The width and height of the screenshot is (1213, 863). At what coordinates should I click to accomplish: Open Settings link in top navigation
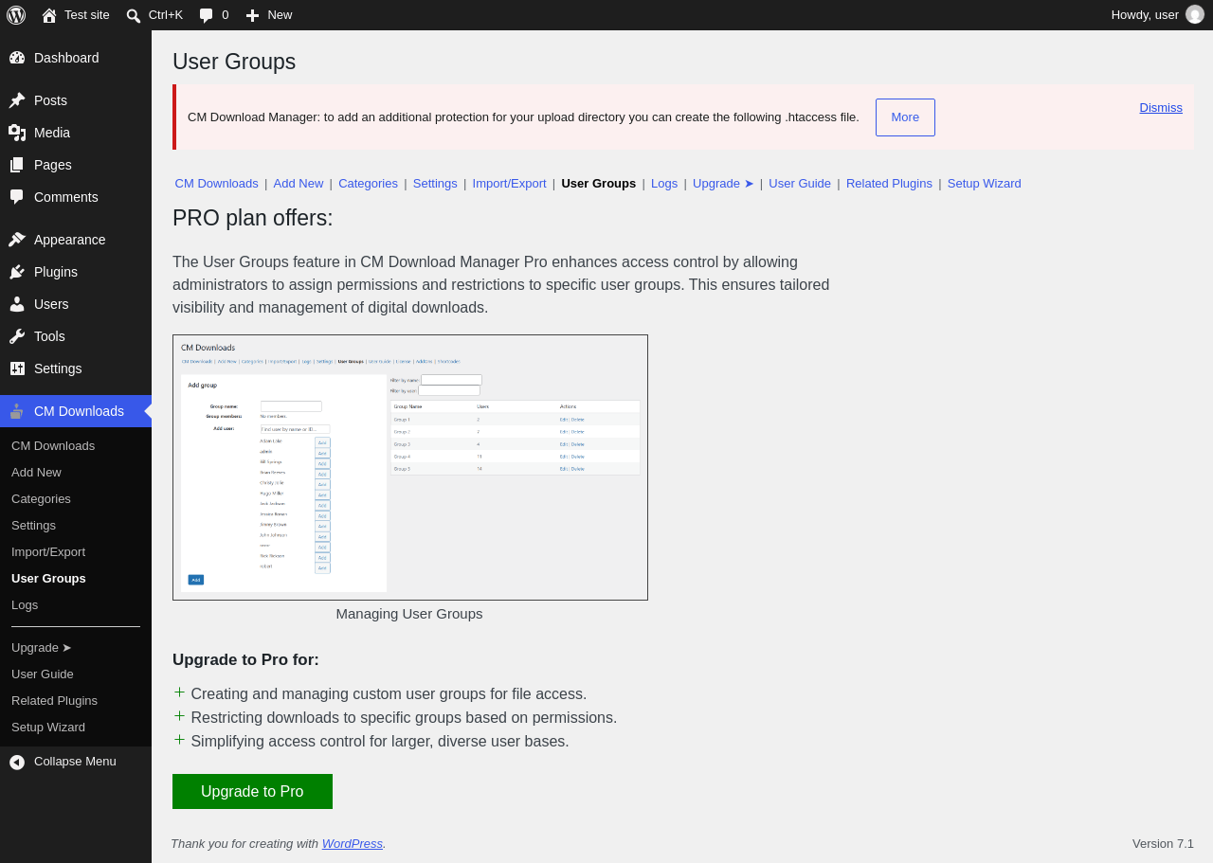[435, 184]
